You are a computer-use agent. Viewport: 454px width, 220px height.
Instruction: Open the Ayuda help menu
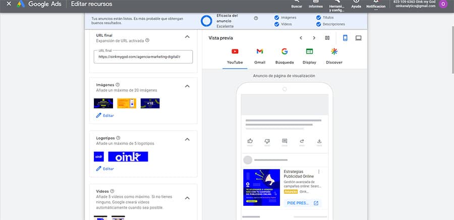(x=356, y=4)
